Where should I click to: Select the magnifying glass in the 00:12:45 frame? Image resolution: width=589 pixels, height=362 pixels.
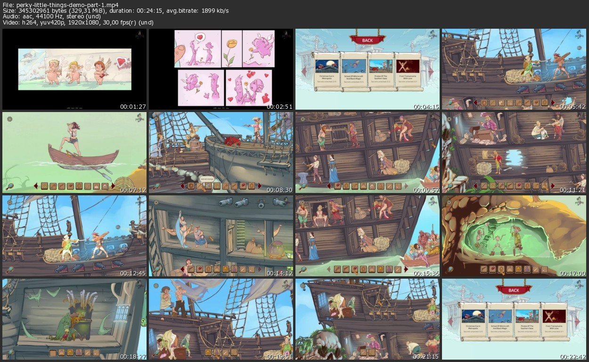[x=10, y=269]
